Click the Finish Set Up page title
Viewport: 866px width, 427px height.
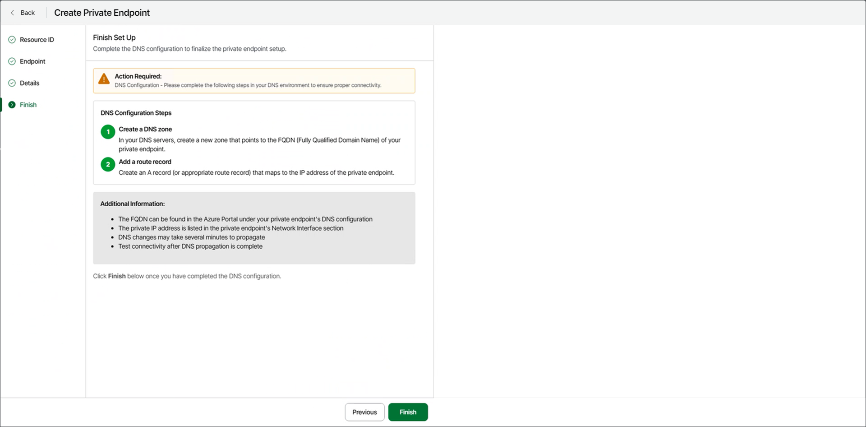pos(114,37)
